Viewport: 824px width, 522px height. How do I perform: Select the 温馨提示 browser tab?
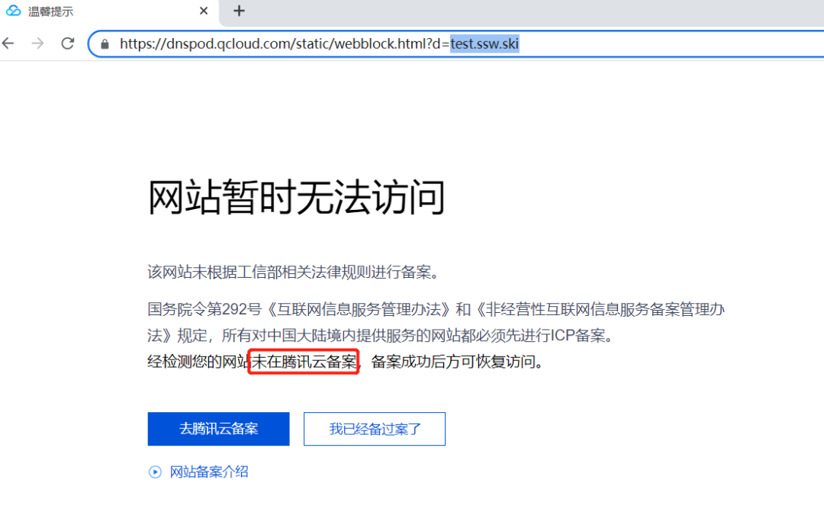[109, 11]
